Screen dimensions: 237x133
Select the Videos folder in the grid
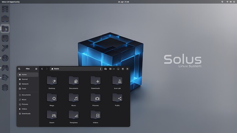(95, 115)
